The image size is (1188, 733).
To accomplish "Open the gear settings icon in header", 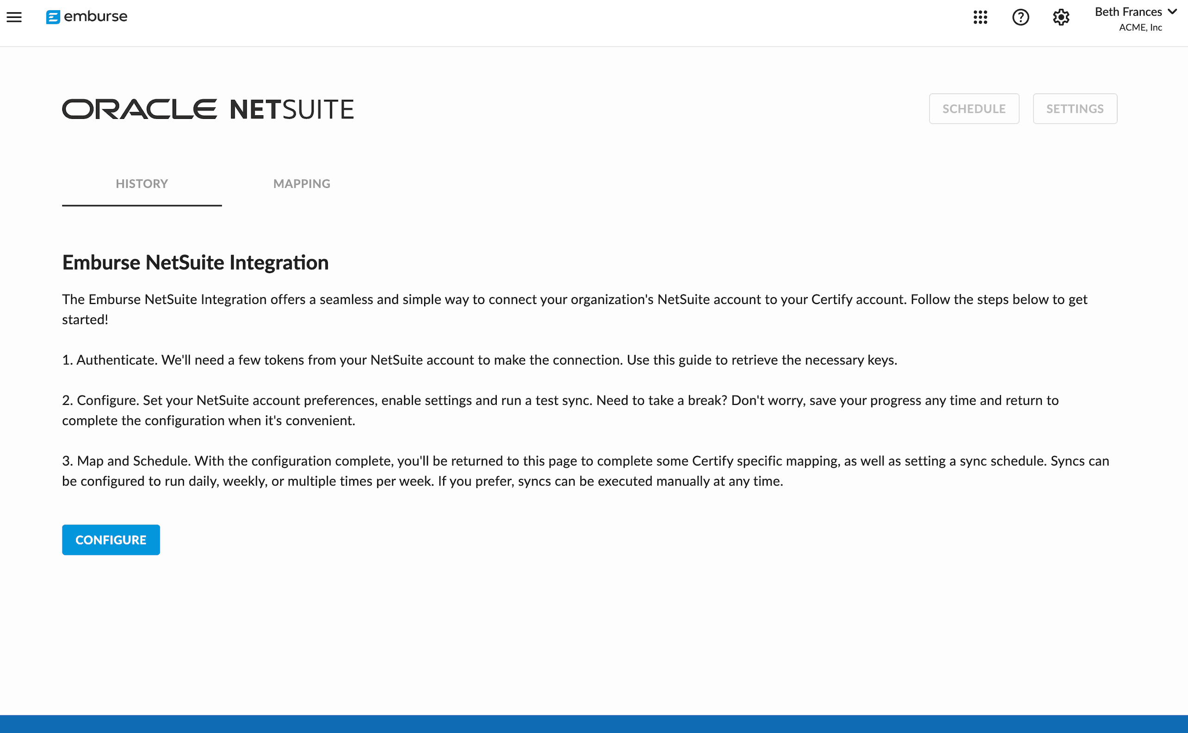I will (1061, 17).
